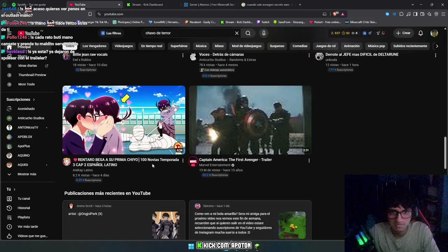Open a new browser tab
The image size is (448, 252).
click(x=300, y=5)
